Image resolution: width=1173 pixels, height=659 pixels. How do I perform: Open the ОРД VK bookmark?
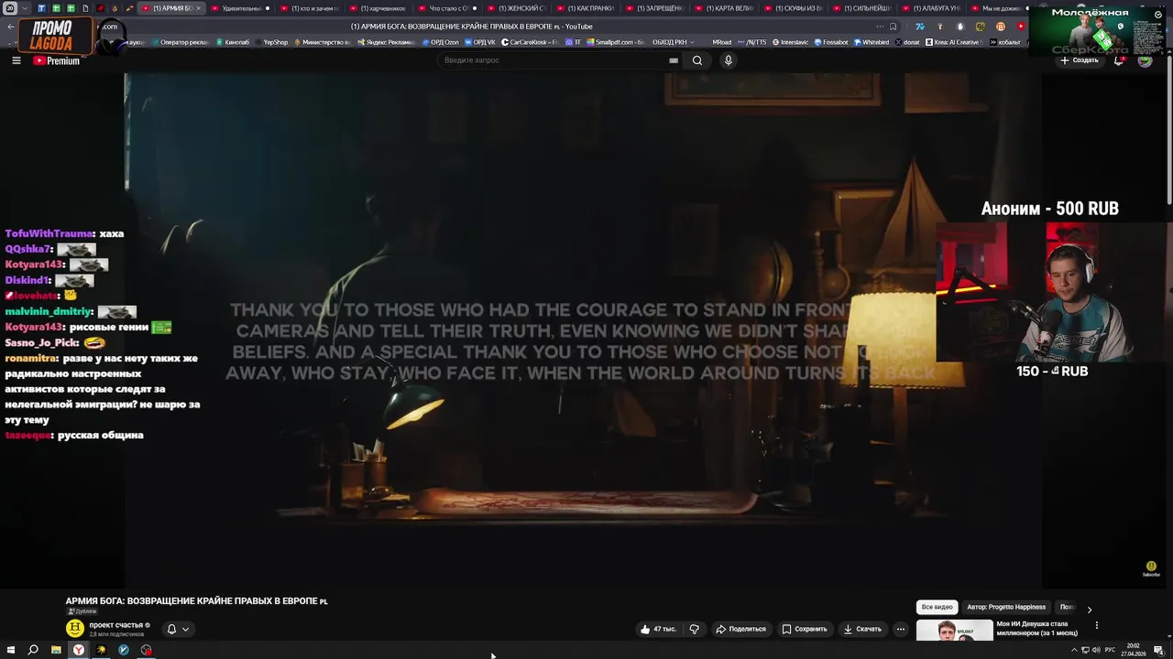point(481,42)
